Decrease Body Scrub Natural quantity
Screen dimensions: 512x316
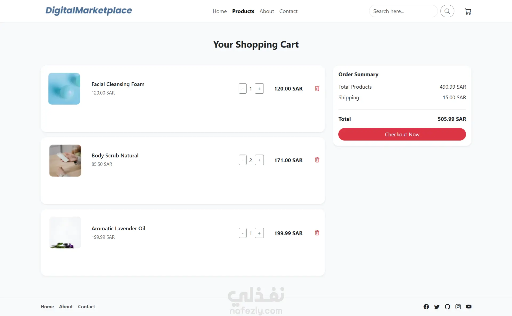click(243, 160)
